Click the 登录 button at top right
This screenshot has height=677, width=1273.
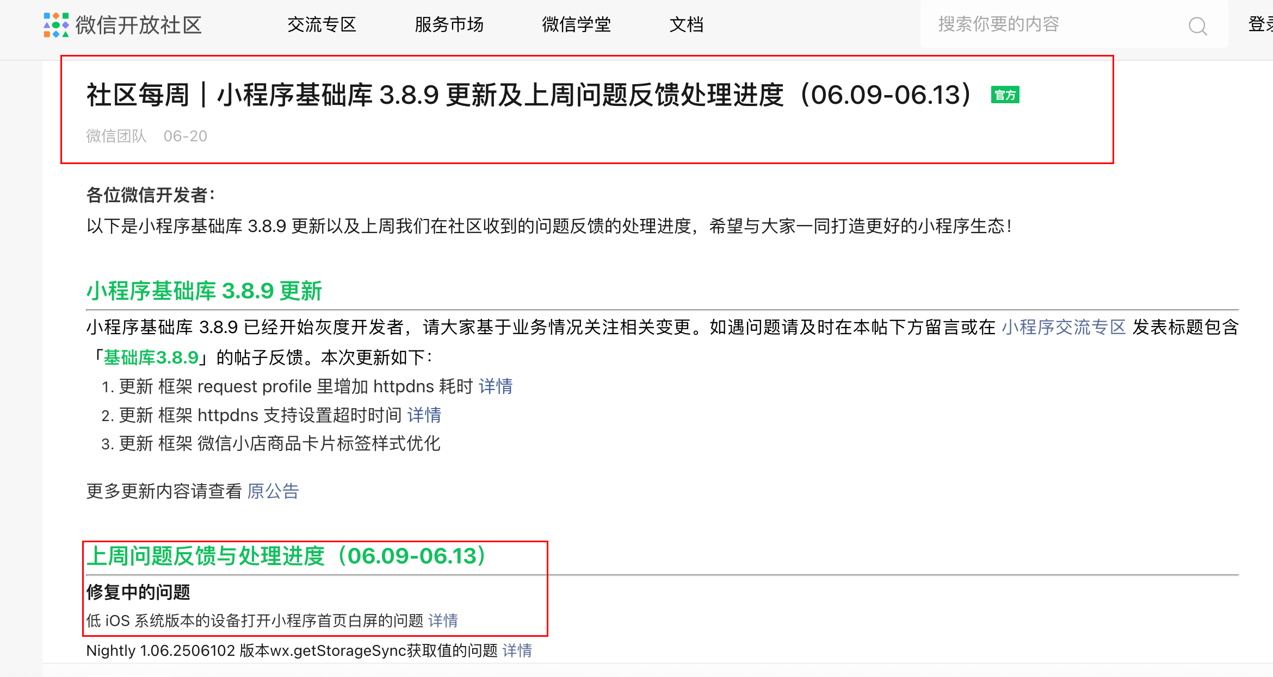click(1260, 24)
